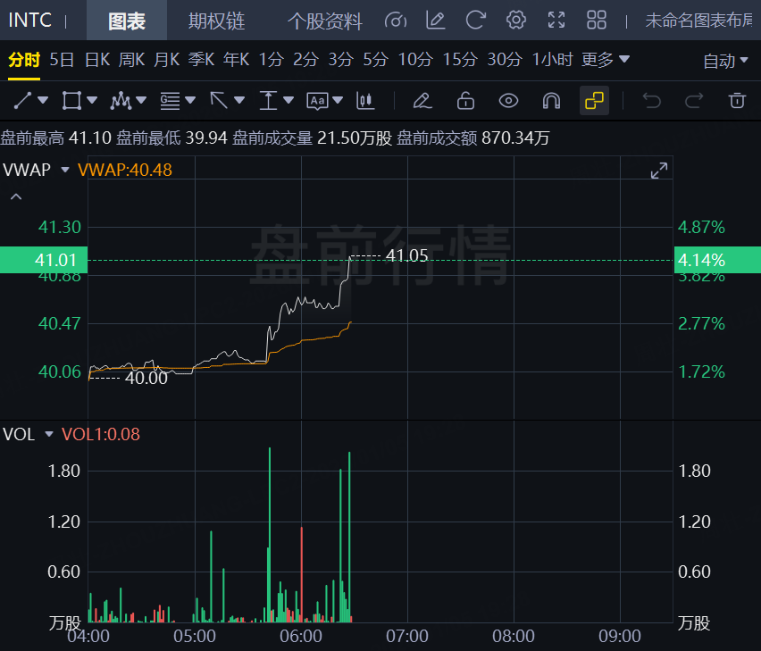
Task: Click the refresh chart icon
Action: pos(476,21)
